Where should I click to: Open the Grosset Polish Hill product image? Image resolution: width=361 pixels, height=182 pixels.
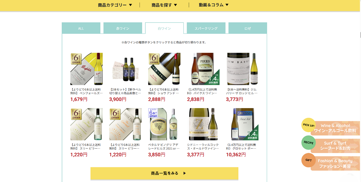(242, 124)
